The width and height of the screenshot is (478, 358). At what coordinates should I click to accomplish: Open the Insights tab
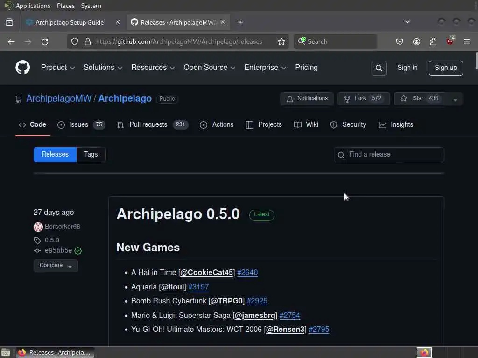[396, 125]
